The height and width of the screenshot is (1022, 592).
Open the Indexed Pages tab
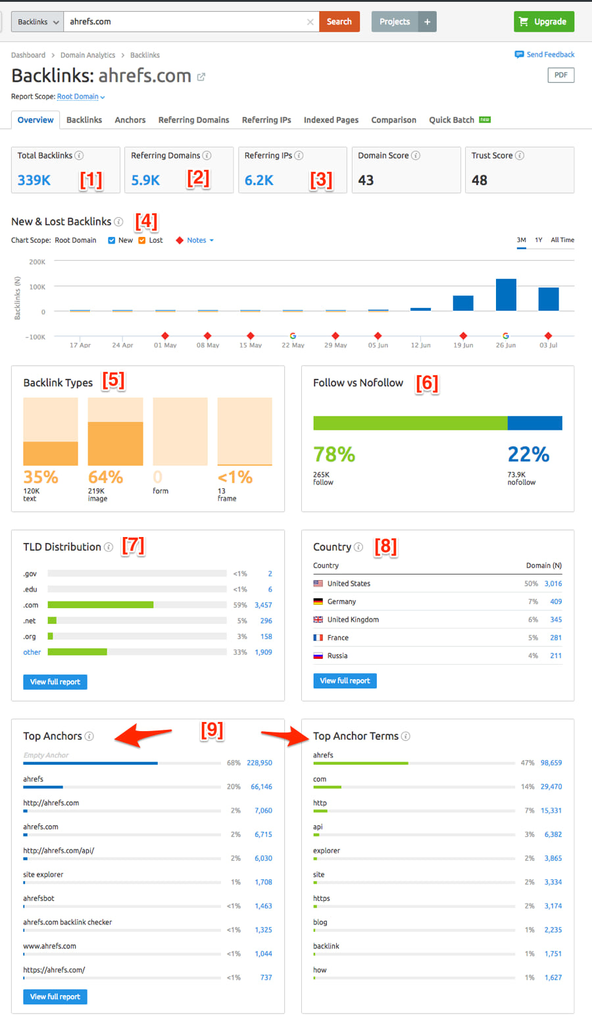click(331, 120)
